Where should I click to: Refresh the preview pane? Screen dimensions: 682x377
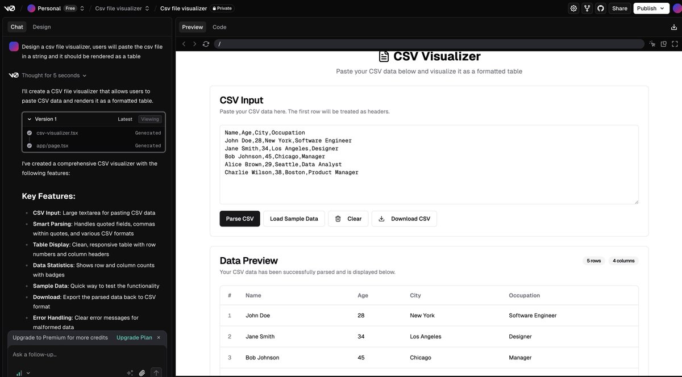pos(206,44)
